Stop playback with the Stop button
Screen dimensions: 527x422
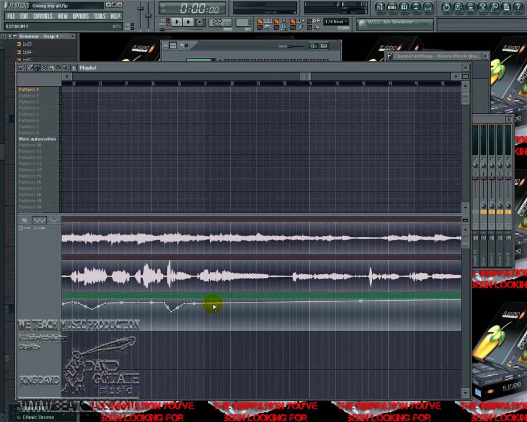point(188,22)
